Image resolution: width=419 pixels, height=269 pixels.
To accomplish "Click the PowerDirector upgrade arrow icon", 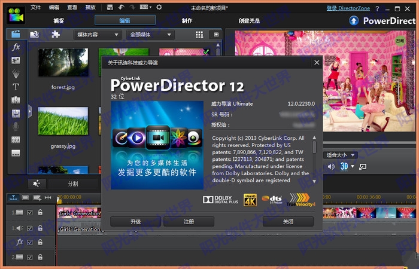I will point(354,21).
